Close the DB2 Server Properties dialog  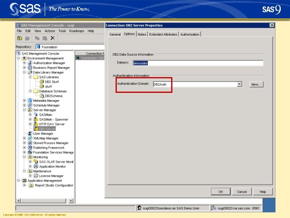coord(271,25)
